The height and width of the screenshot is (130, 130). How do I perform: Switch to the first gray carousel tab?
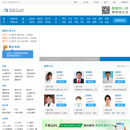point(55,59)
